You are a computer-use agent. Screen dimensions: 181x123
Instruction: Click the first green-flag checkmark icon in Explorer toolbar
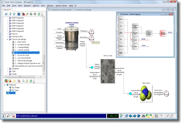pyautogui.click(x=11, y=14)
